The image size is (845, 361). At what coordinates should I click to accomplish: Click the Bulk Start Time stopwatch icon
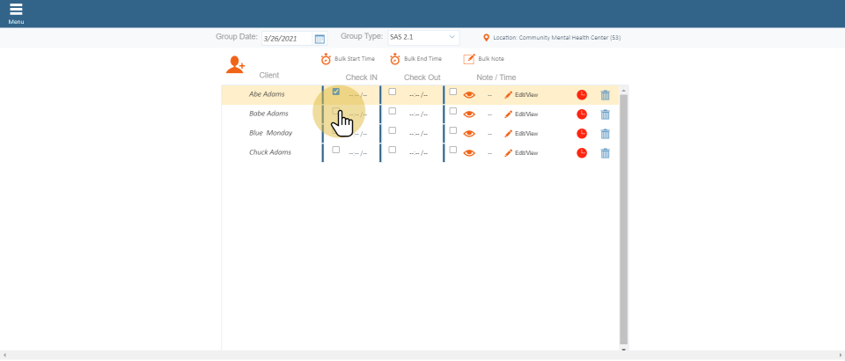[326, 59]
